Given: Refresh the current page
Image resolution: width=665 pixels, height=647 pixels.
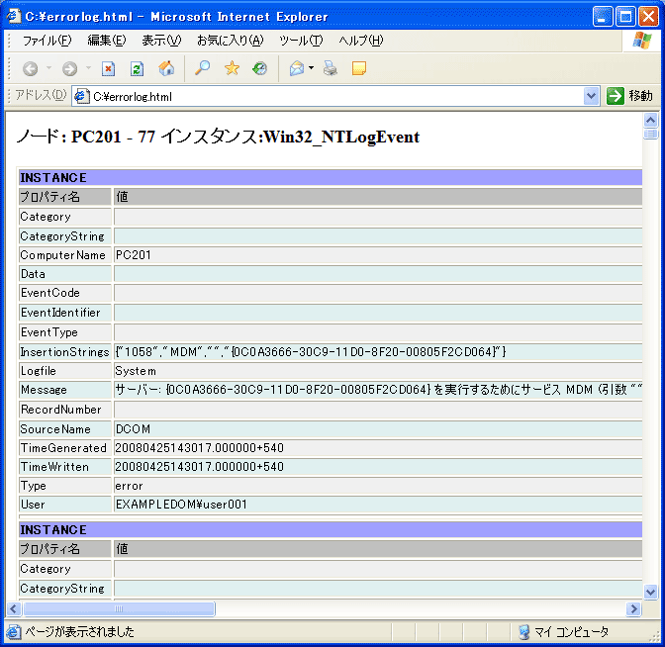Looking at the screenshot, I should click(138, 69).
